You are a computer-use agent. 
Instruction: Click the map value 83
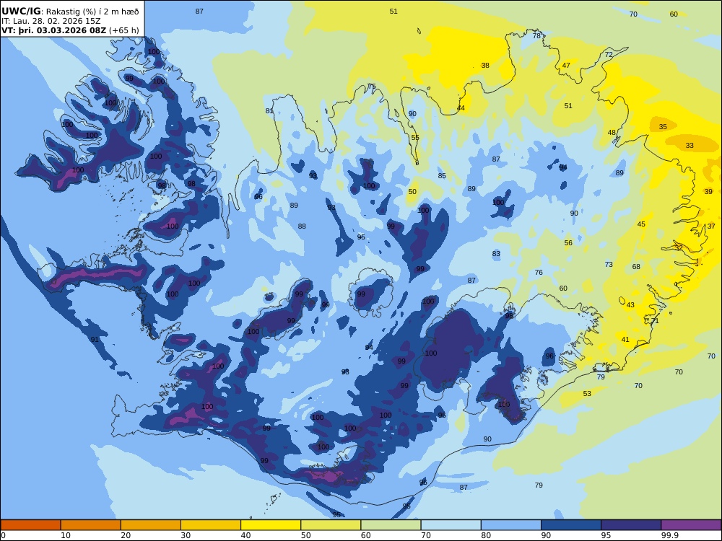tap(496, 253)
